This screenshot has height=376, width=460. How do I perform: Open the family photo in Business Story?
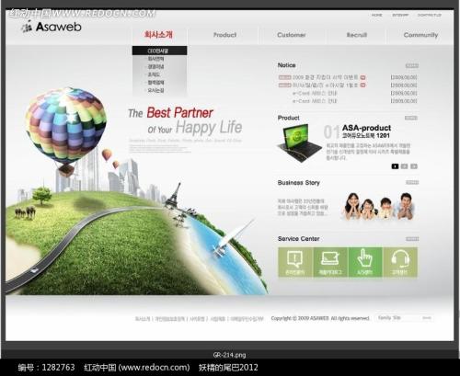click(379, 206)
